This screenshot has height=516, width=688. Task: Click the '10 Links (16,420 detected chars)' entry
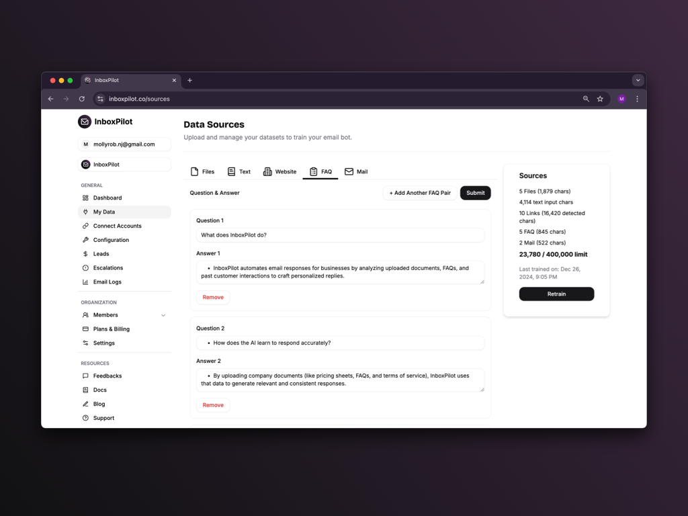tap(552, 217)
